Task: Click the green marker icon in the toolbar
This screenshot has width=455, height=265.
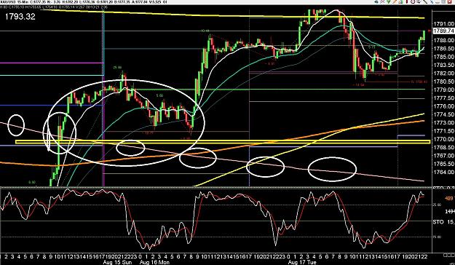Action: tap(389, 1)
